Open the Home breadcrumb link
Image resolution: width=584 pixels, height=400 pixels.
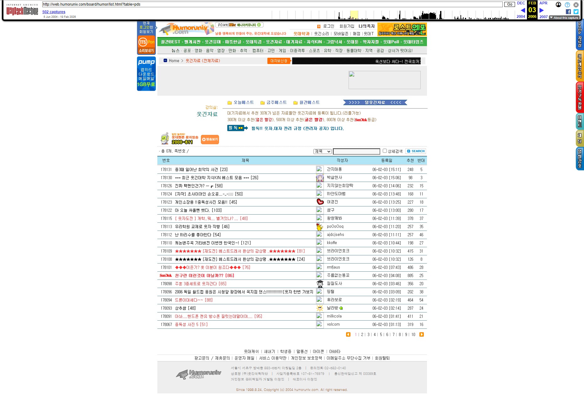pos(174,61)
